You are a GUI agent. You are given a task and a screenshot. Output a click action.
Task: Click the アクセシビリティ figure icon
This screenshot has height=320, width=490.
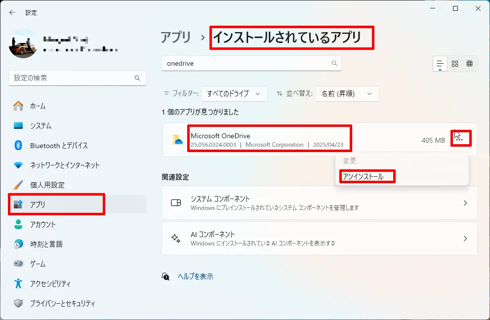pyautogui.click(x=18, y=283)
